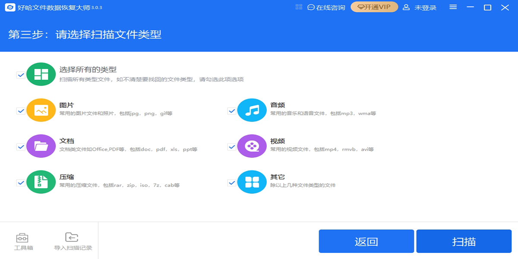The width and height of the screenshot is (518, 259).
Task: Close the application window
Action: coord(505,7)
